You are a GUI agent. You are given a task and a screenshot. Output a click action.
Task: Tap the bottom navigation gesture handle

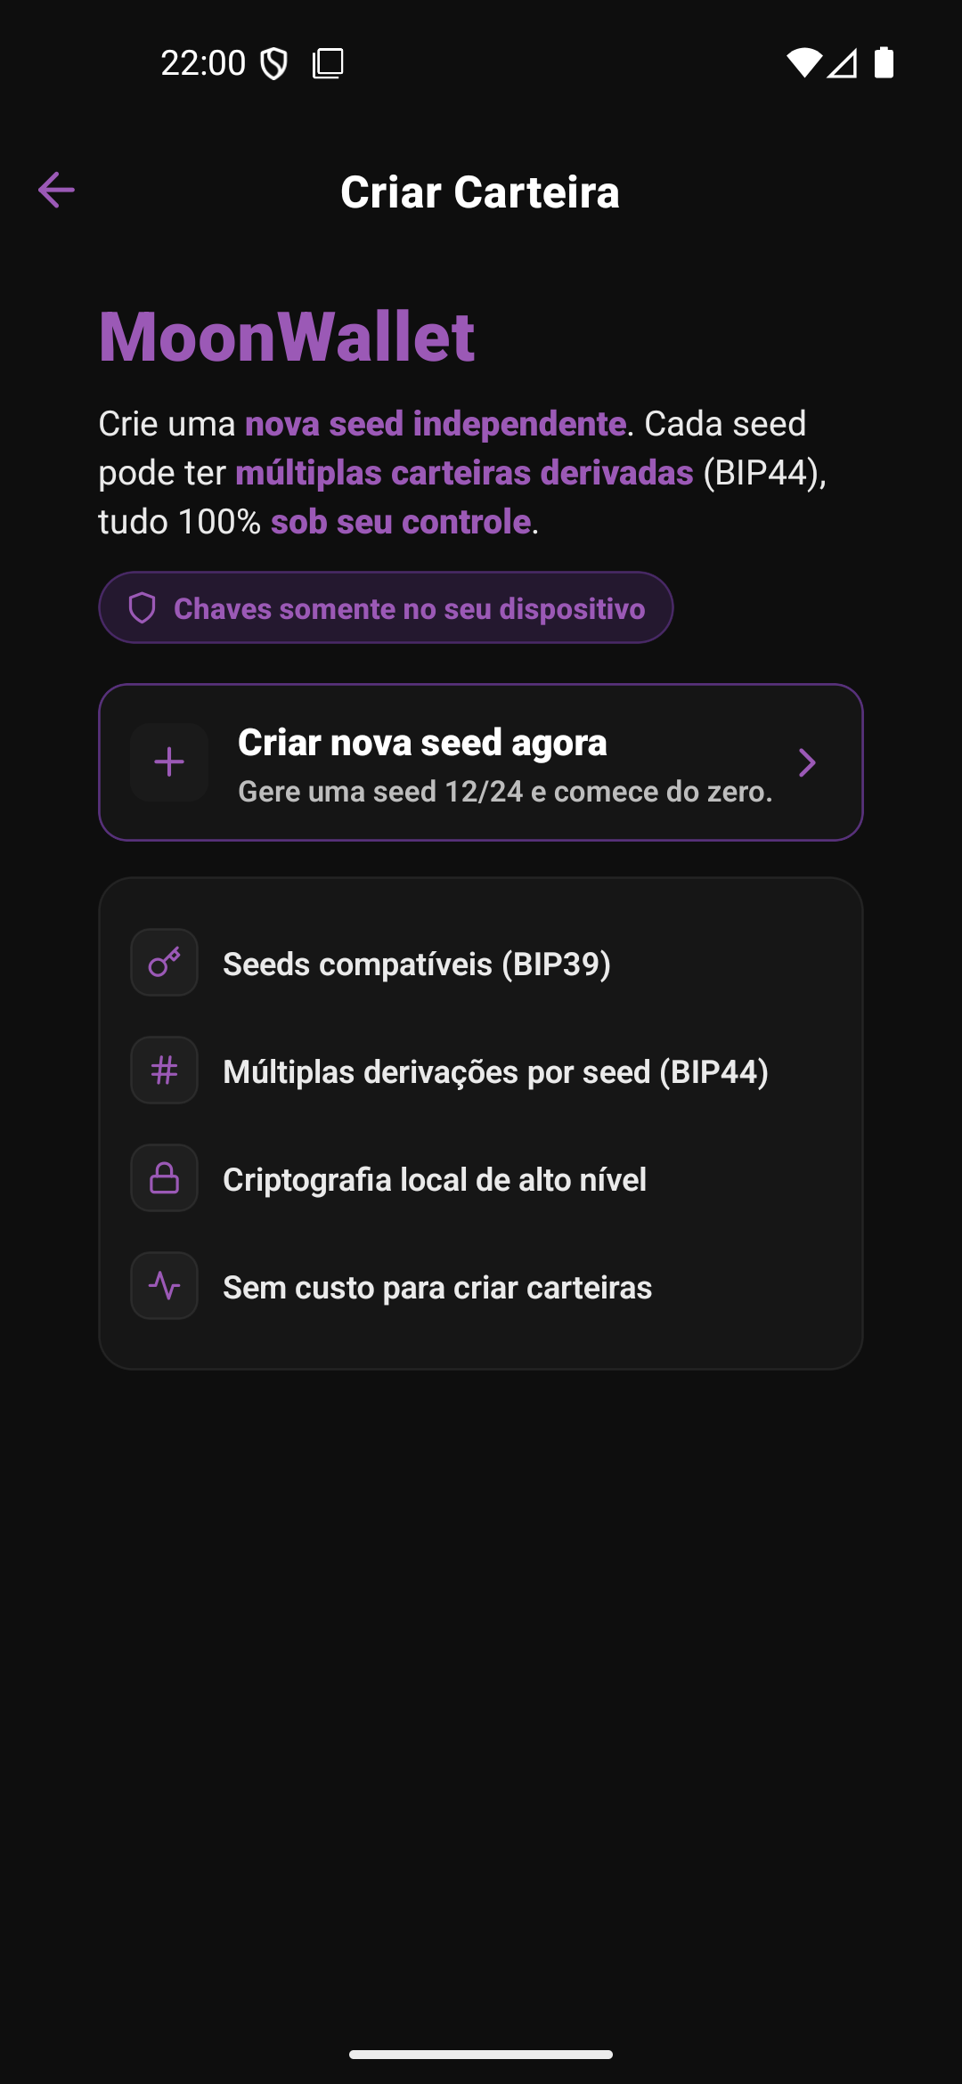[x=481, y=2055]
